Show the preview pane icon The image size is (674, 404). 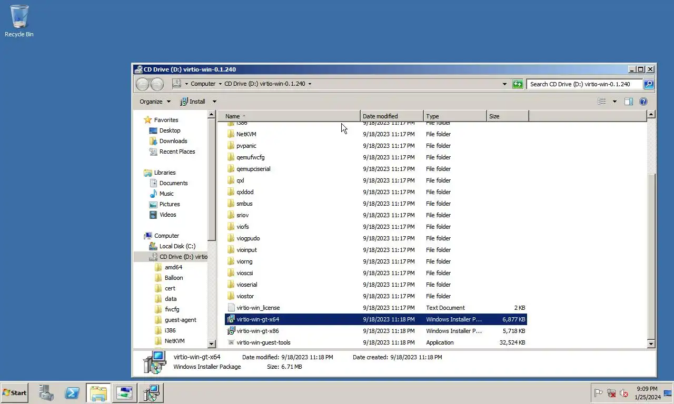coord(628,102)
